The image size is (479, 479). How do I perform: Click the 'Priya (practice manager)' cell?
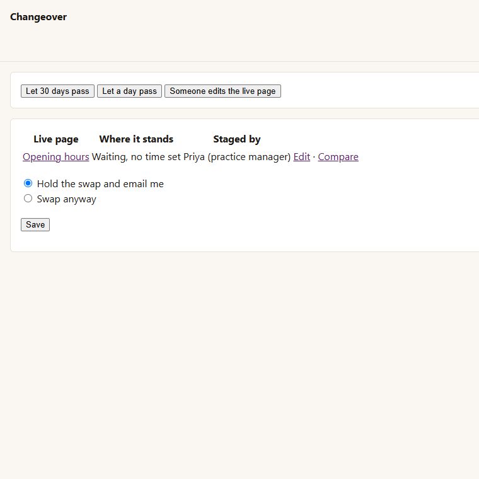coord(237,157)
